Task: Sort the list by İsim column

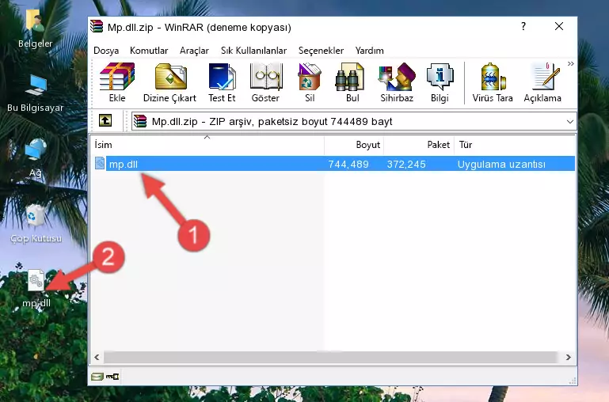Action: point(207,144)
